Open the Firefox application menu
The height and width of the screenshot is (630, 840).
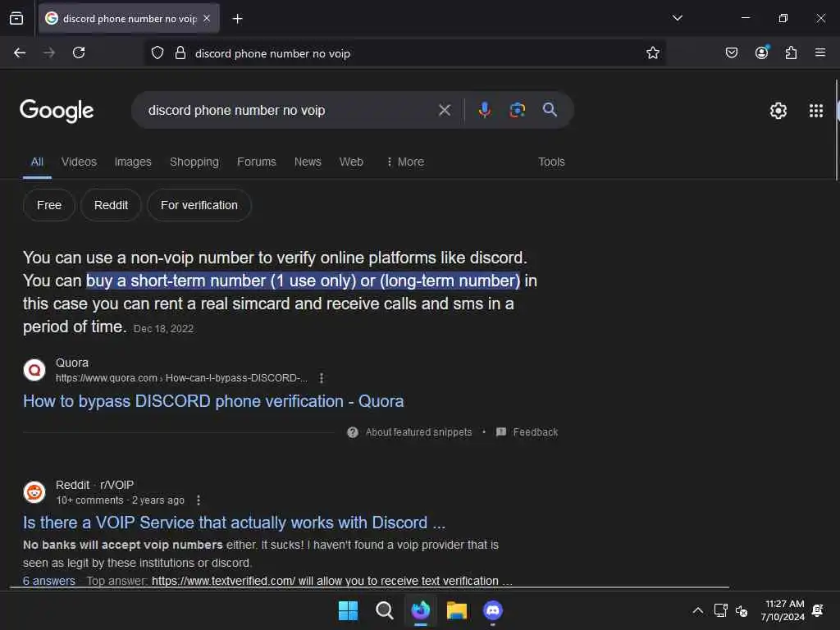[819, 52]
